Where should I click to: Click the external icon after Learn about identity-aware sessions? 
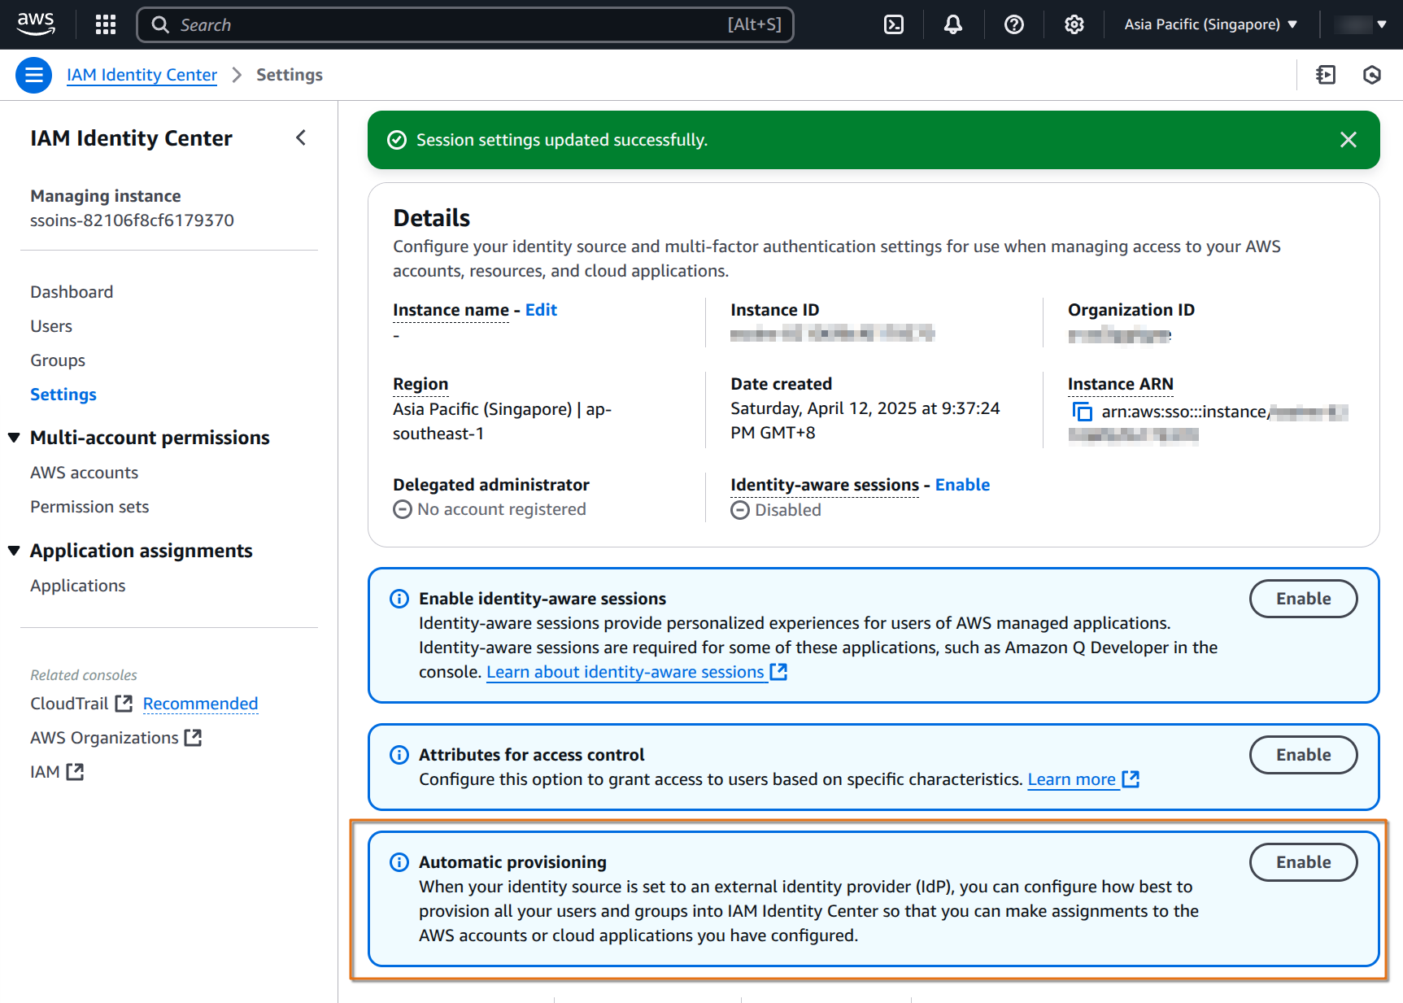click(778, 672)
